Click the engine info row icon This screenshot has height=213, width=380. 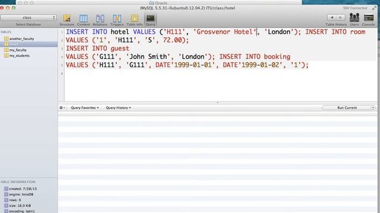tap(6, 195)
